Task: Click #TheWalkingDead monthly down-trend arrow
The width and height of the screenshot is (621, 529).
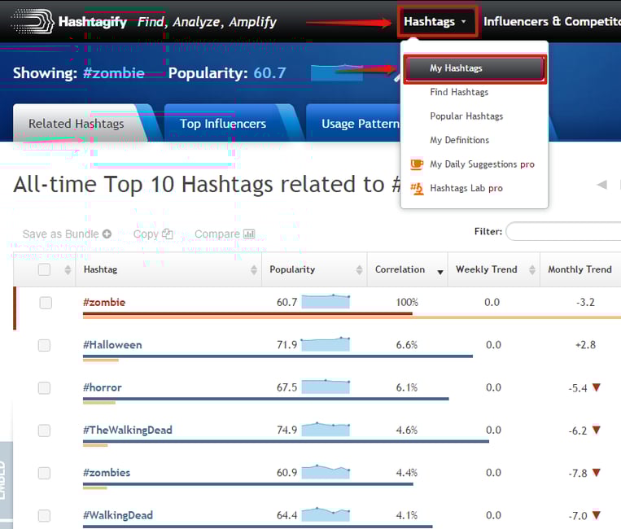Action: coord(597,430)
